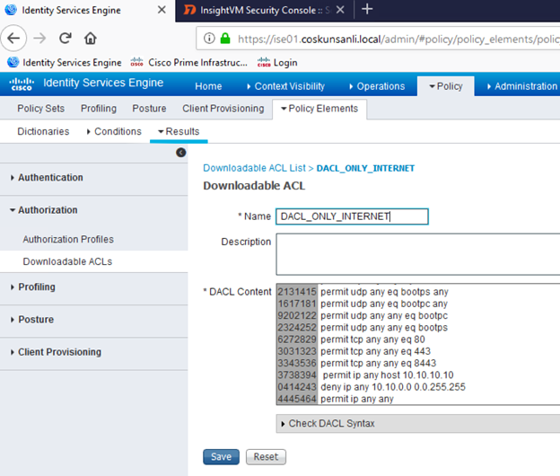Expand Authentication section in sidebar
This screenshot has width=560, height=476.
[x=50, y=177]
